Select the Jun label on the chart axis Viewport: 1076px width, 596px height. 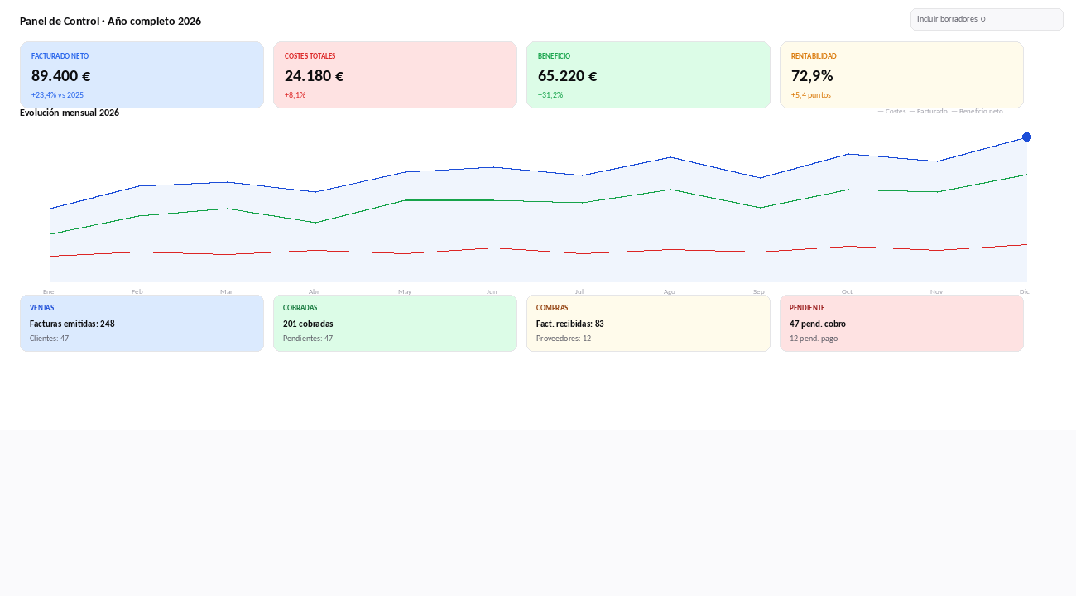pyautogui.click(x=492, y=291)
